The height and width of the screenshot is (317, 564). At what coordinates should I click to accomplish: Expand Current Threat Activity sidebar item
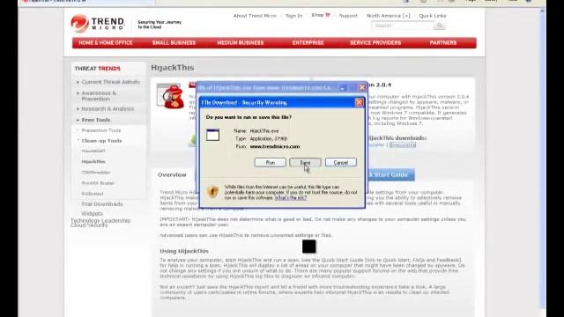pos(110,82)
